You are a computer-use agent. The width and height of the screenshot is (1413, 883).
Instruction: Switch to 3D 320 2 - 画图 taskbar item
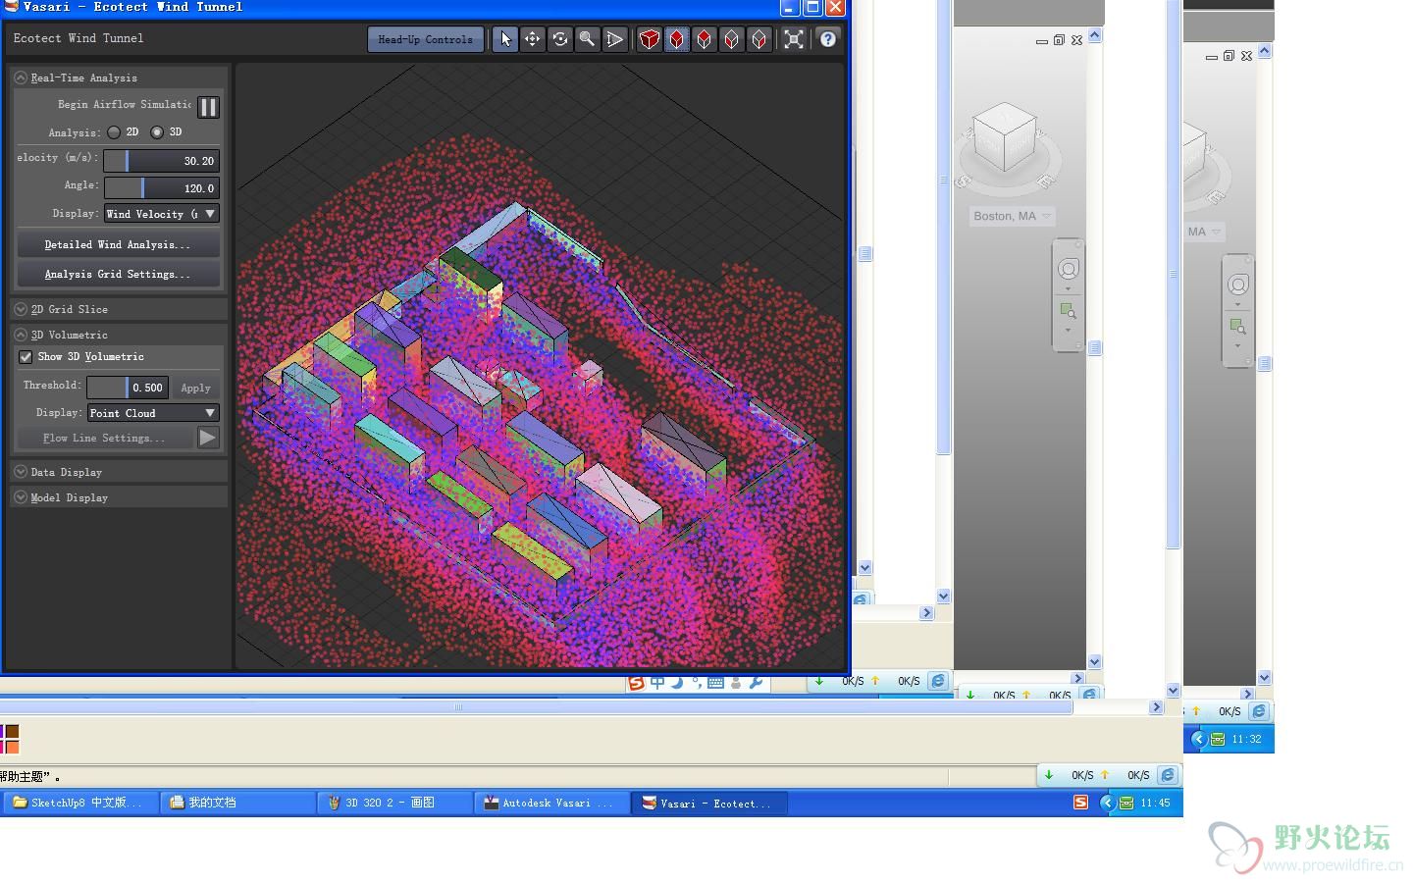coord(394,803)
